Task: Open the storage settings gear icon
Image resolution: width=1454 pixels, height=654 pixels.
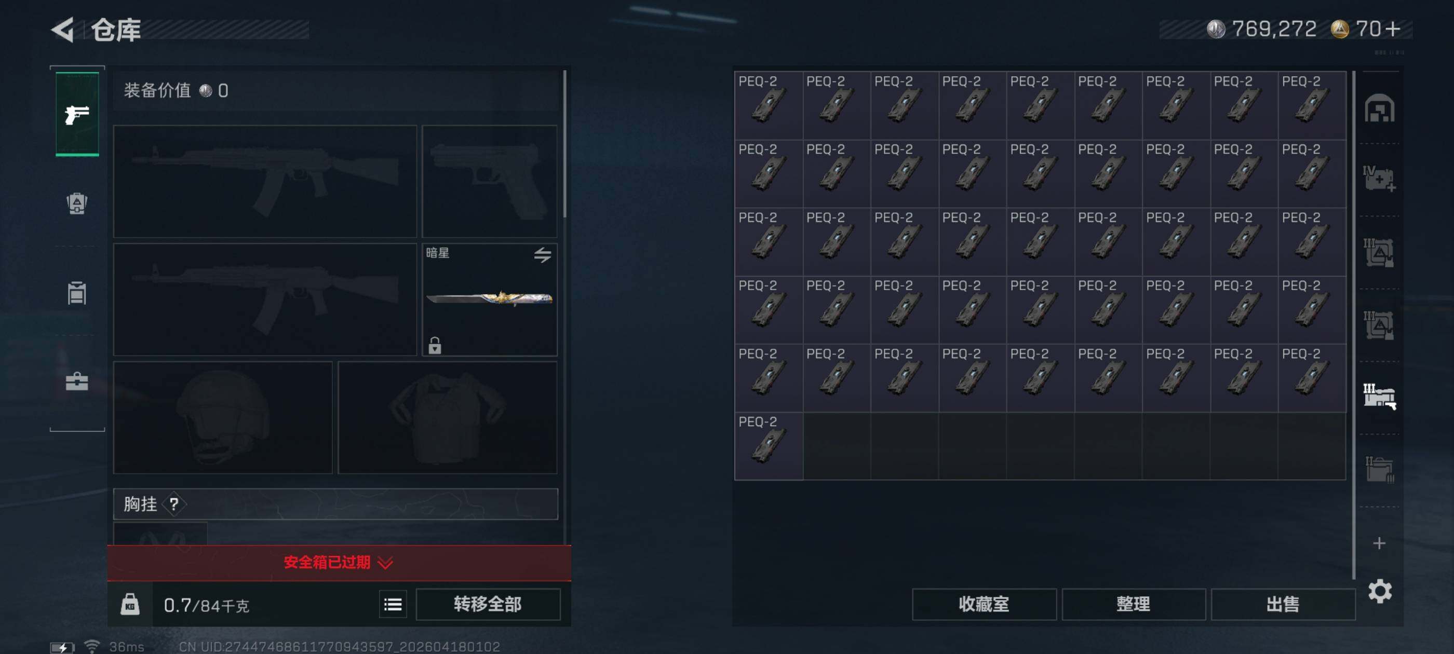Action: click(1380, 591)
